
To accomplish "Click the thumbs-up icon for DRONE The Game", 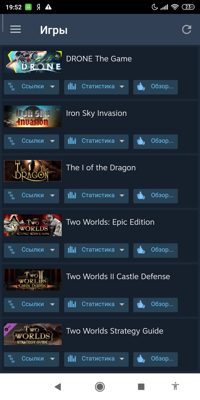I will click(x=141, y=87).
